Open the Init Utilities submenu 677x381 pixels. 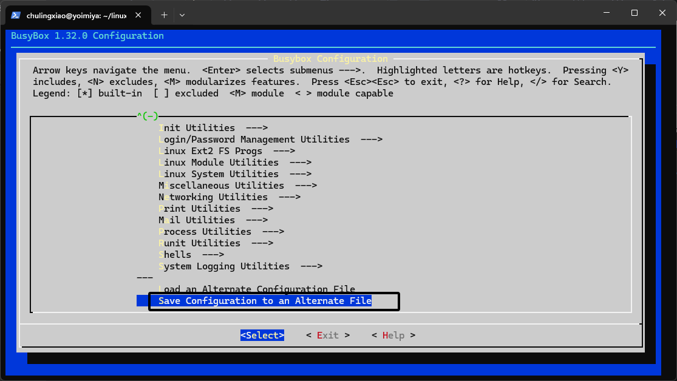213,128
